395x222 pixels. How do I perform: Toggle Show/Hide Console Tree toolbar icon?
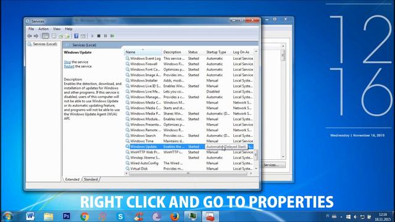[x=45, y=36]
